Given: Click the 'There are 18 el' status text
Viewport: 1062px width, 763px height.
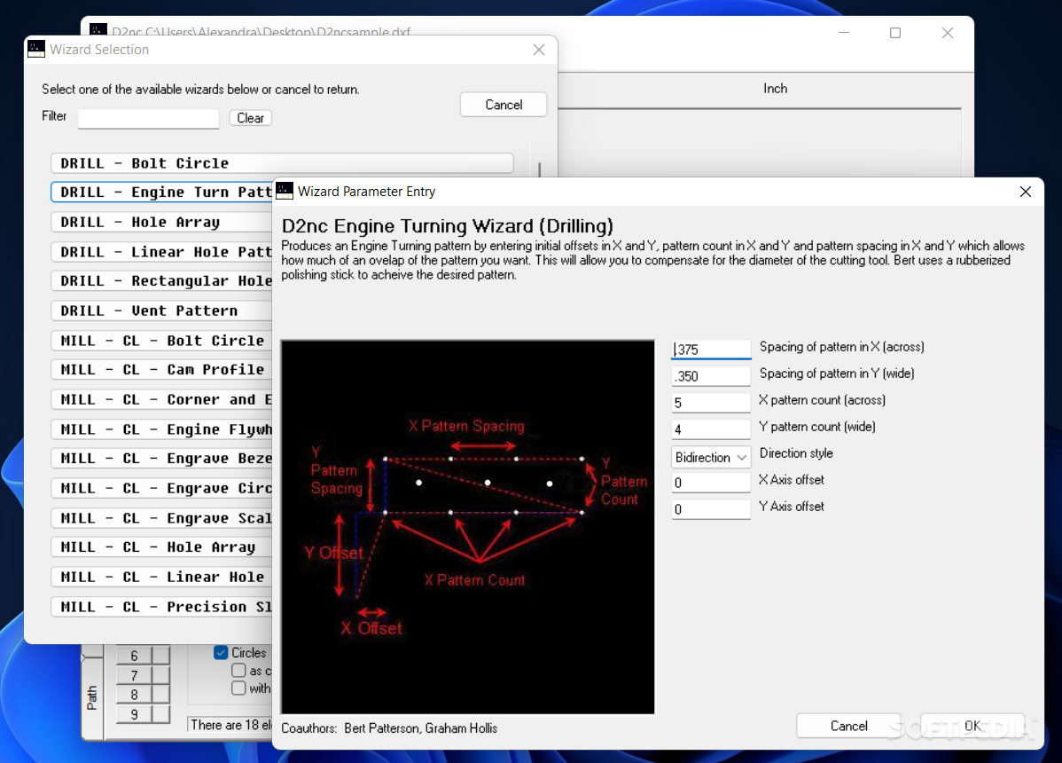Looking at the screenshot, I should tap(231, 725).
